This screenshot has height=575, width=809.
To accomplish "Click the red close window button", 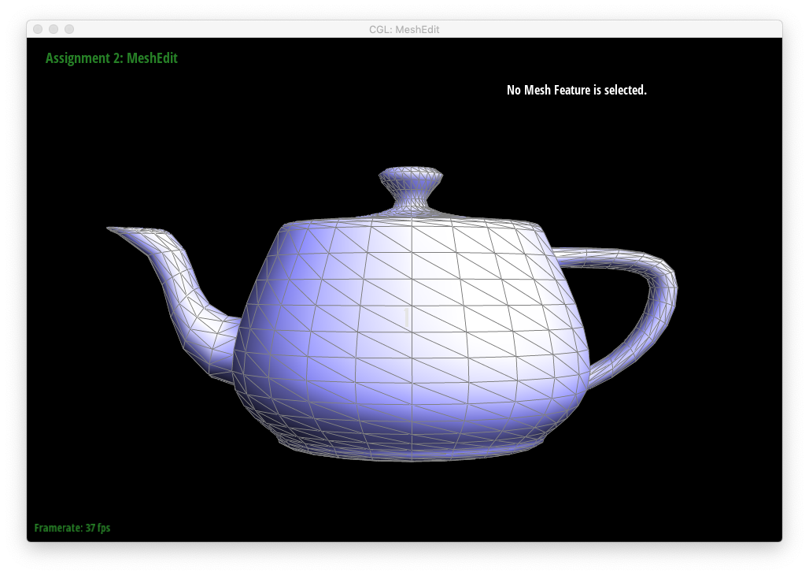I will click(x=38, y=29).
